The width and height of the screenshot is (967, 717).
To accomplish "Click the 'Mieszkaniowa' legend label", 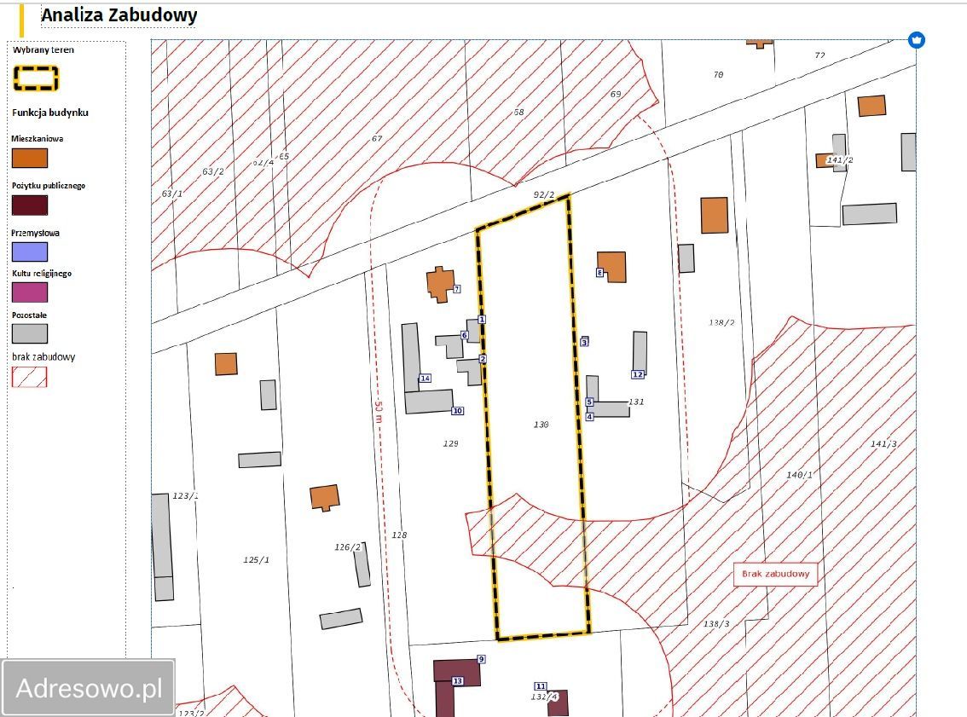I will pyautogui.click(x=37, y=139).
